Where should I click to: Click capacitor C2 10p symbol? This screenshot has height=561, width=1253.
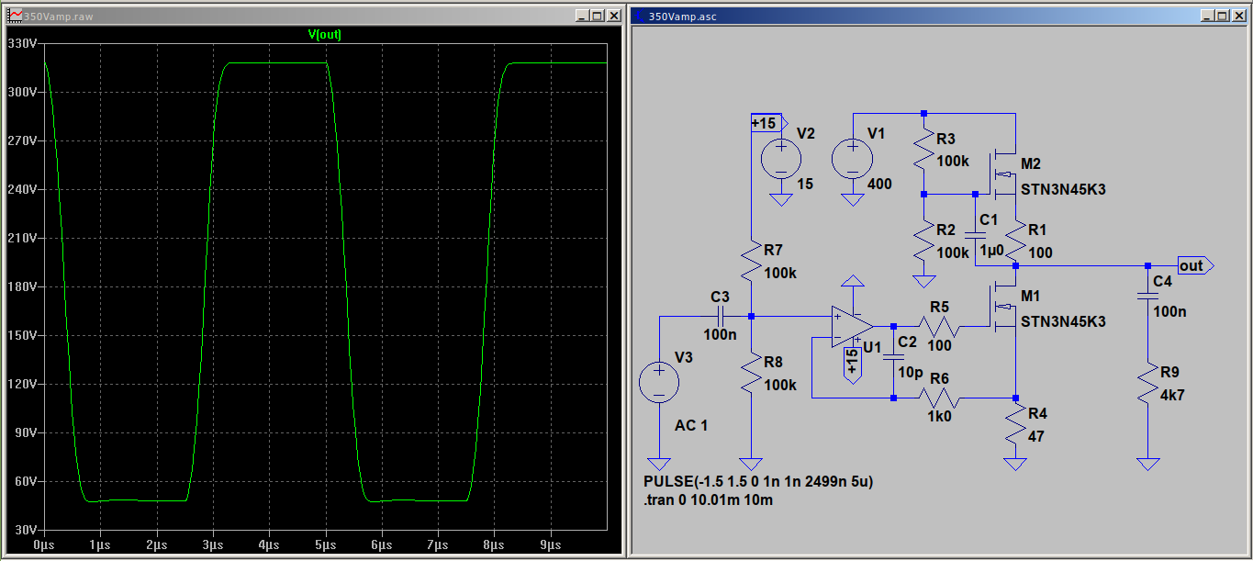(893, 357)
